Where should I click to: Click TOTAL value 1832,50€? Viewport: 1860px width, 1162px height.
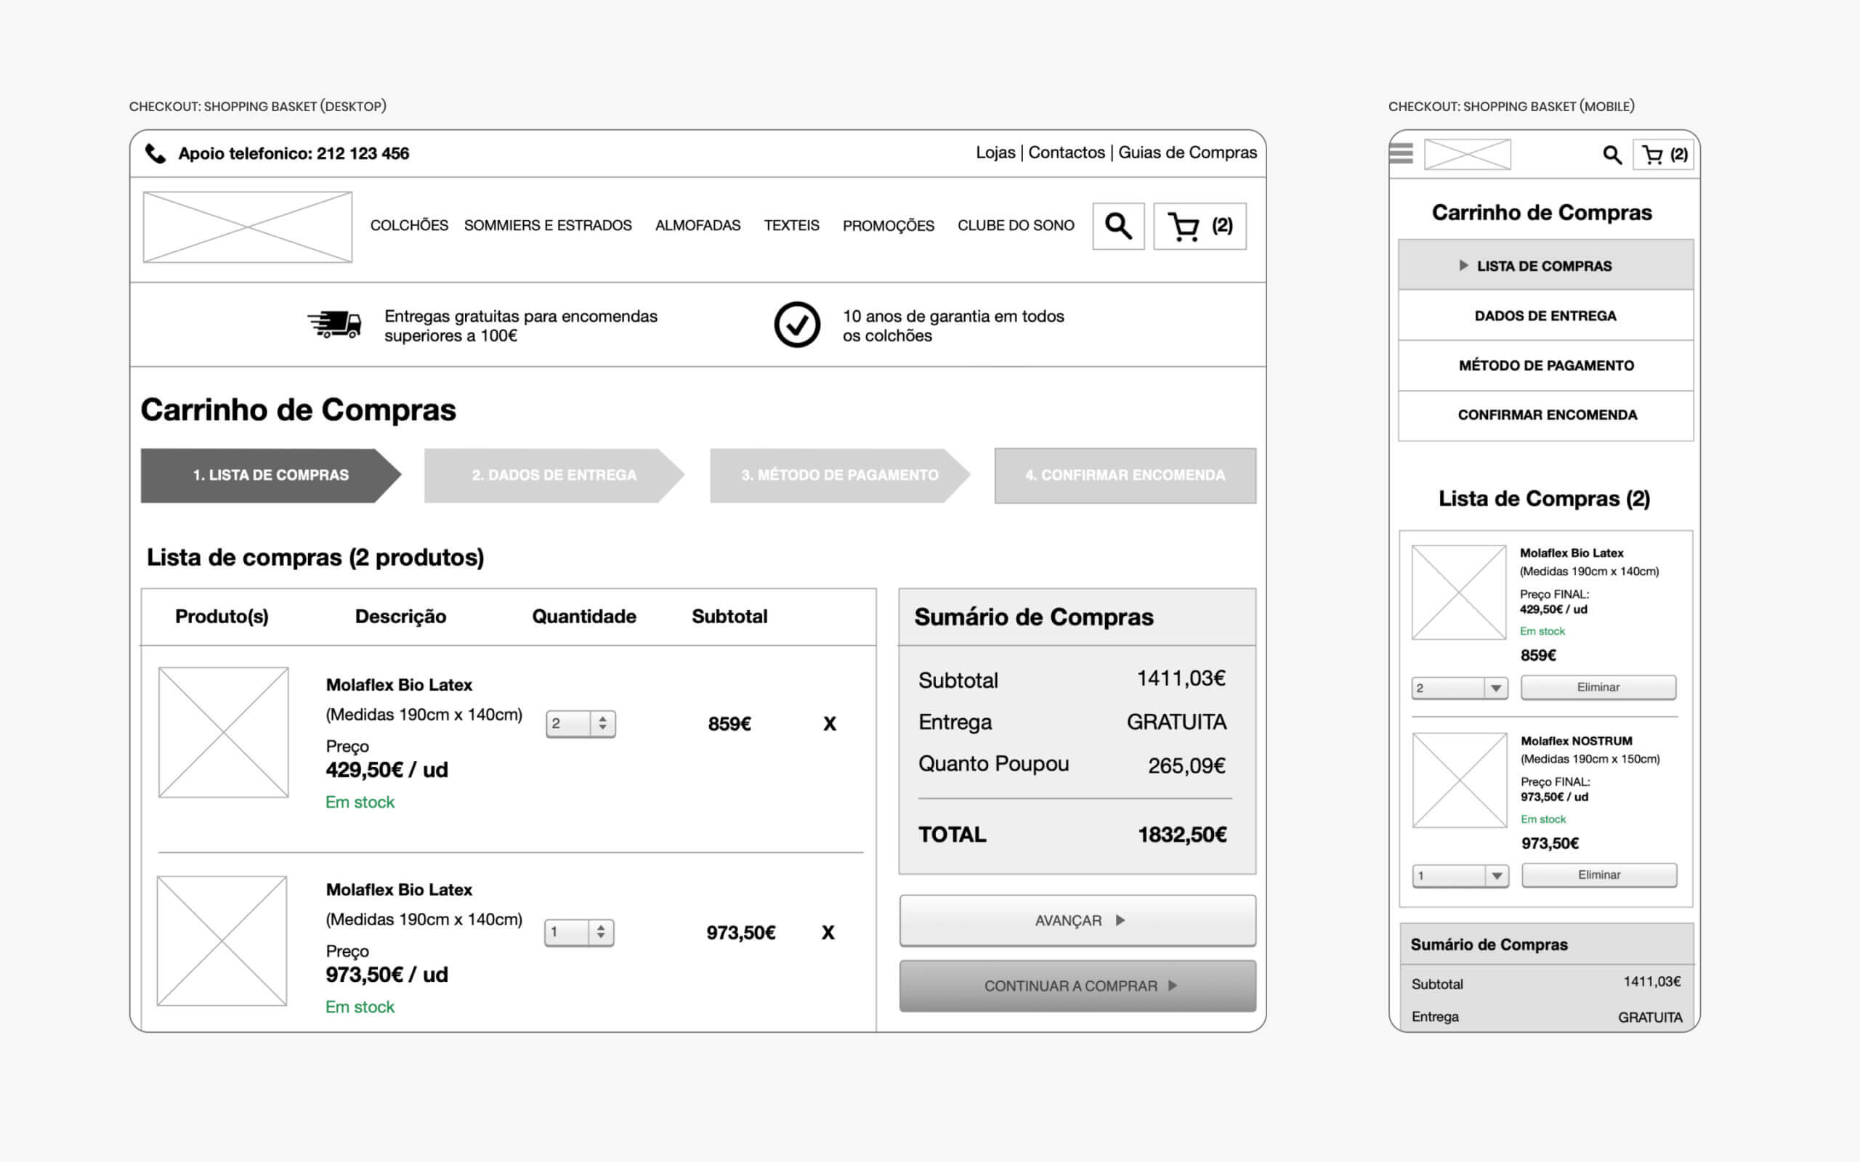point(1182,834)
